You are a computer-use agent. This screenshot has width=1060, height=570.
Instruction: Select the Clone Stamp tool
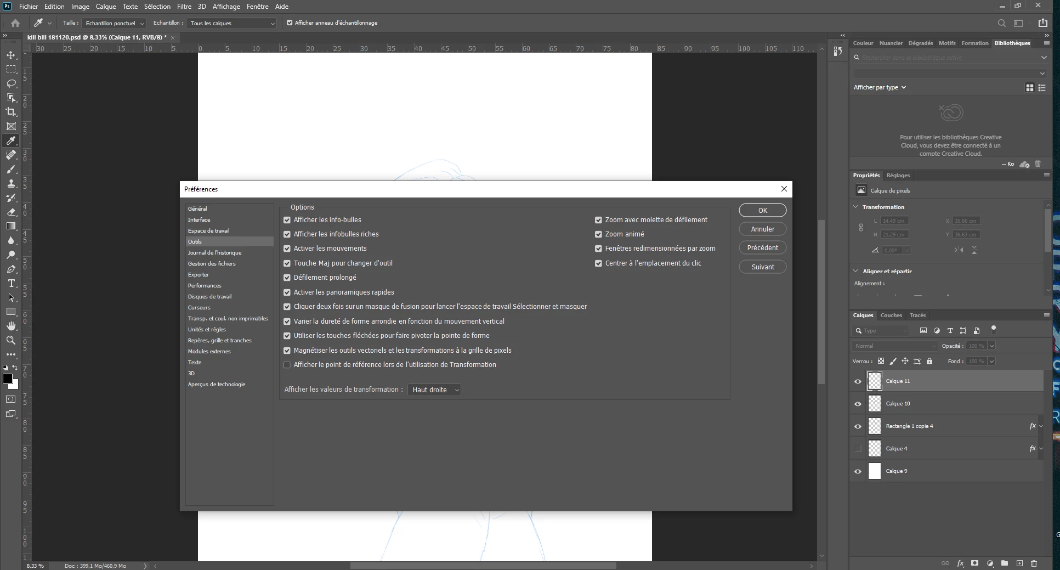[11, 183]
